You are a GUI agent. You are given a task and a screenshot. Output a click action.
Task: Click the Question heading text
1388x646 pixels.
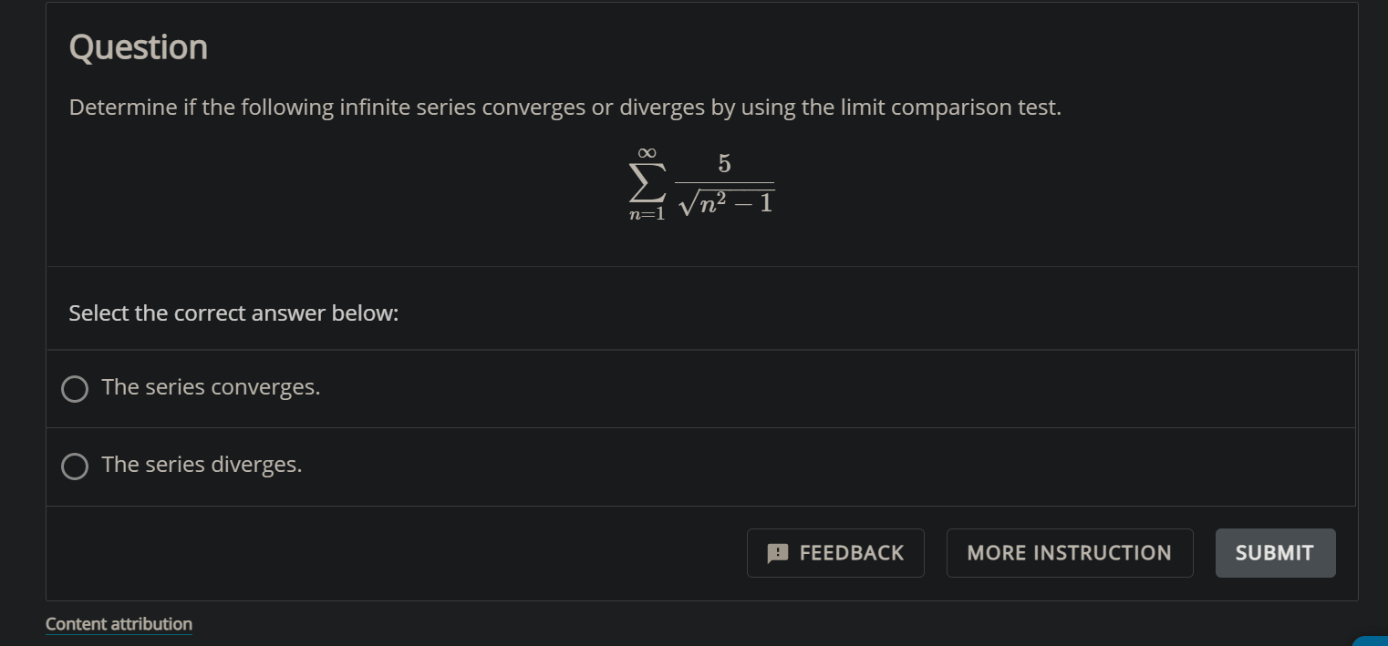(x=138, y=46)
